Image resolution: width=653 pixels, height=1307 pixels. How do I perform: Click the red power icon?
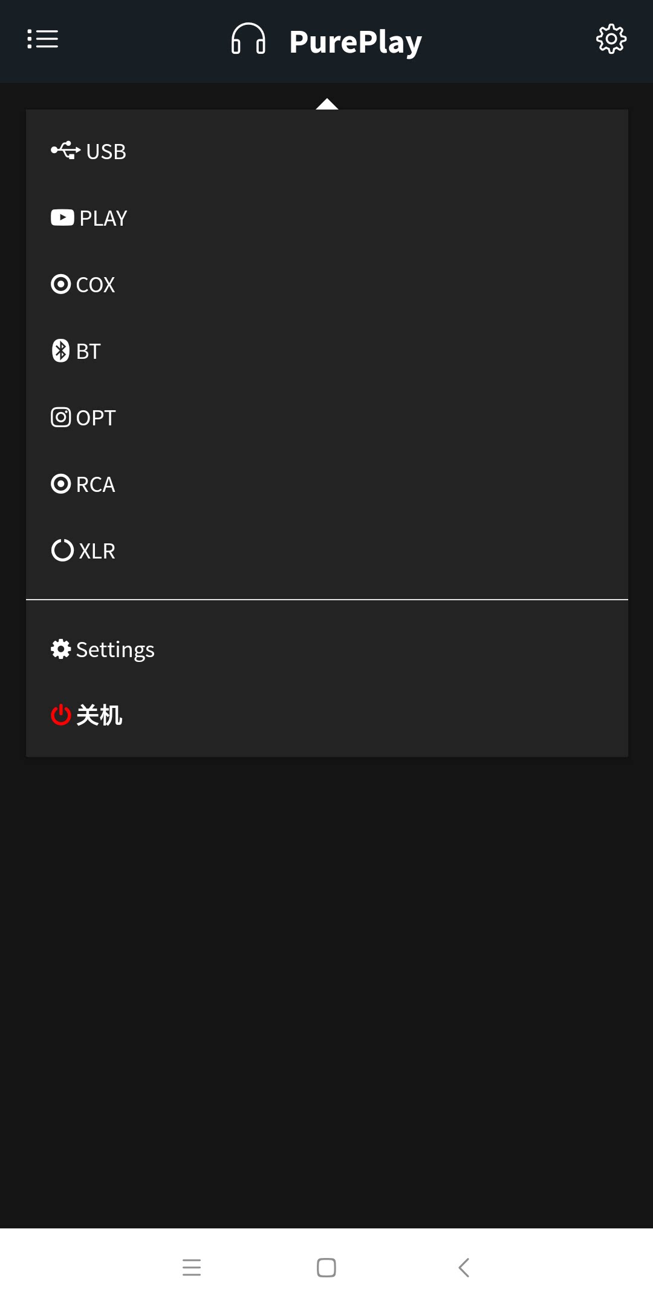tap(60, 715)
